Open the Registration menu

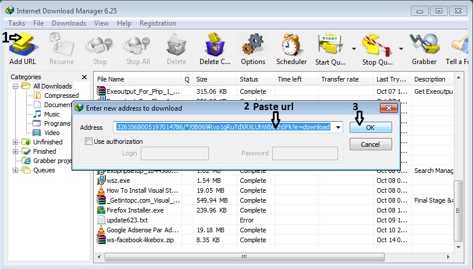(x=158, y=23)
